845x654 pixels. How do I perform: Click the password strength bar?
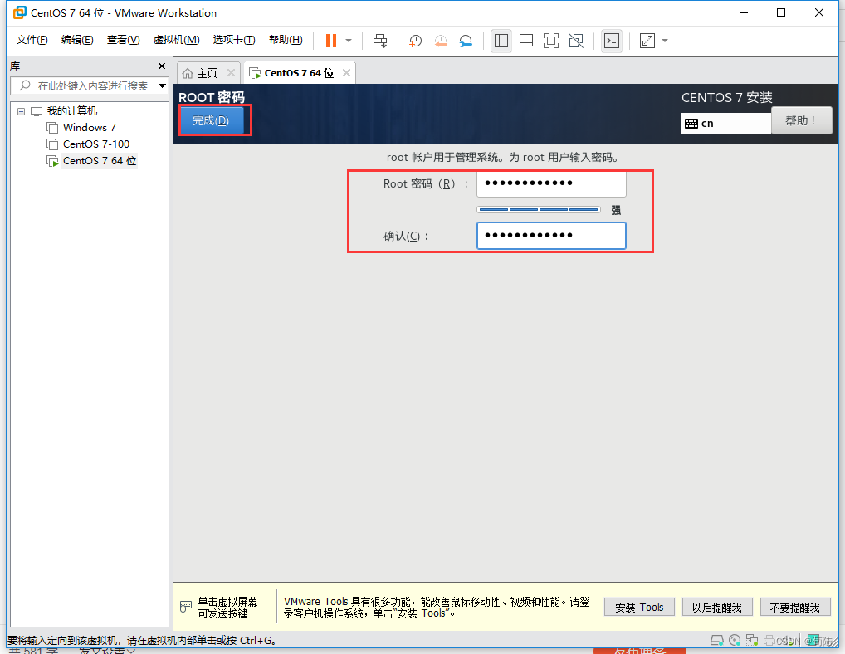539,209
